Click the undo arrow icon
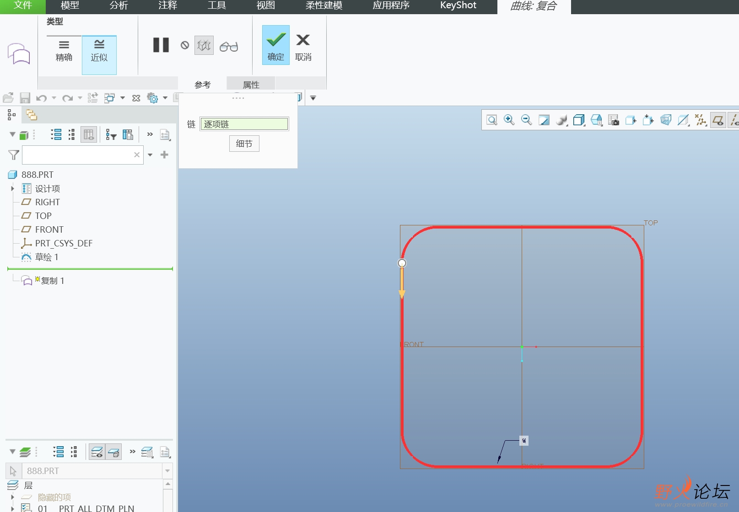The width and height of the screenshot is (739, 512). coord(42,98)
